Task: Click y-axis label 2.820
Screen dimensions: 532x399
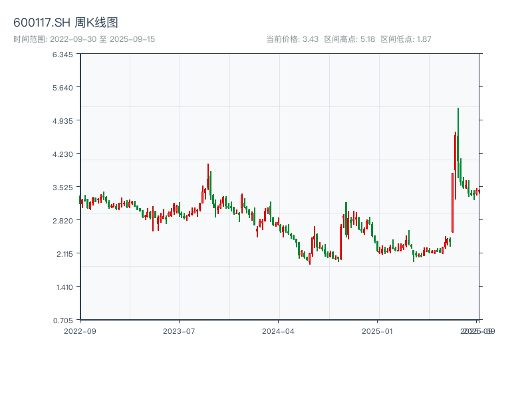Action: click(63, 221)
